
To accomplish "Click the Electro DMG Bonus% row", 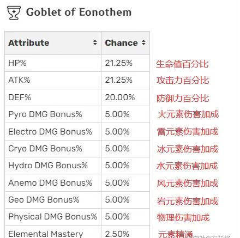I will (77, 132).
